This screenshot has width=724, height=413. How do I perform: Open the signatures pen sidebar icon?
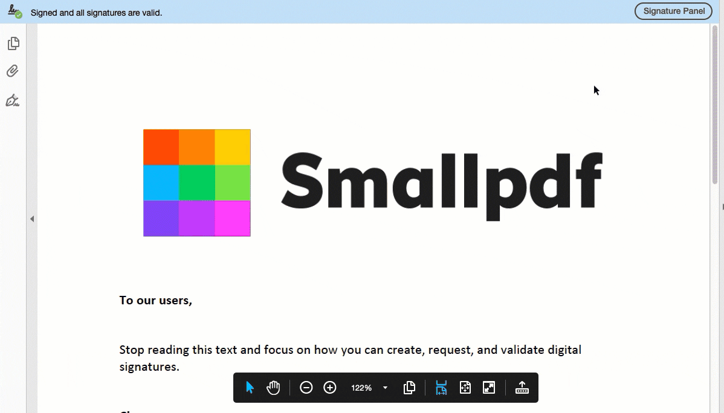point(13,101)
